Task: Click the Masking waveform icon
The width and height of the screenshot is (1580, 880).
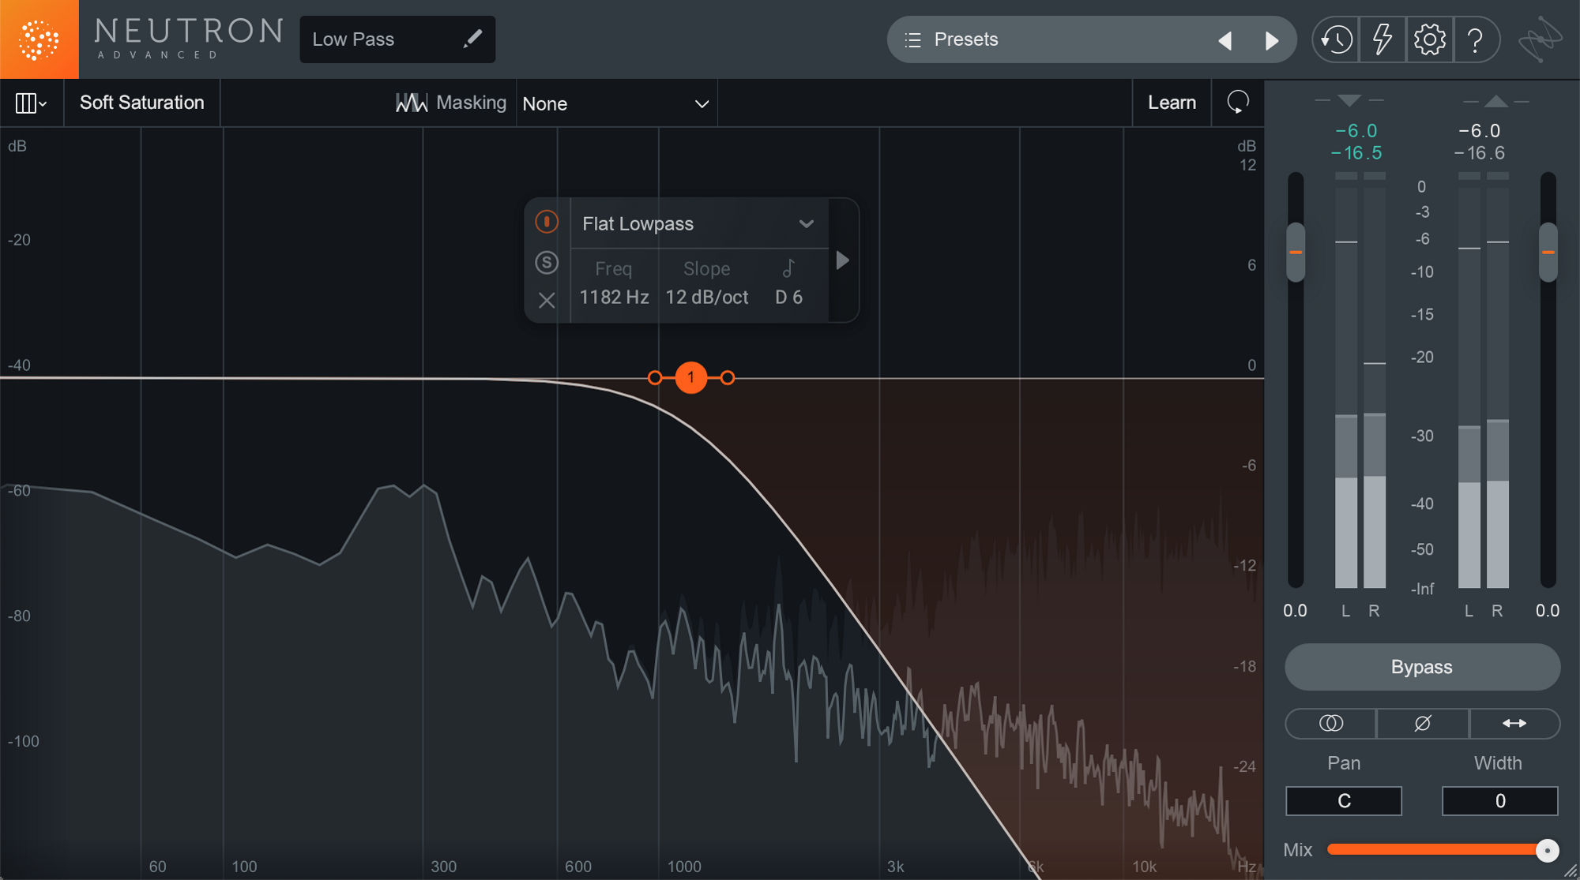Action: (x=412, y=103)
